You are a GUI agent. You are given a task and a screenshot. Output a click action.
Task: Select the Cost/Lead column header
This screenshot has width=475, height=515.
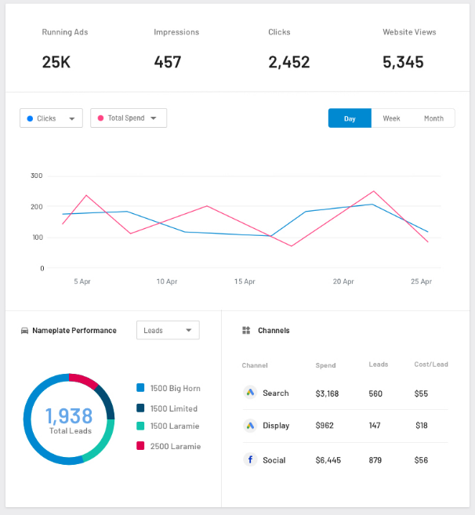pyautogui.click(x=431, y=364)
